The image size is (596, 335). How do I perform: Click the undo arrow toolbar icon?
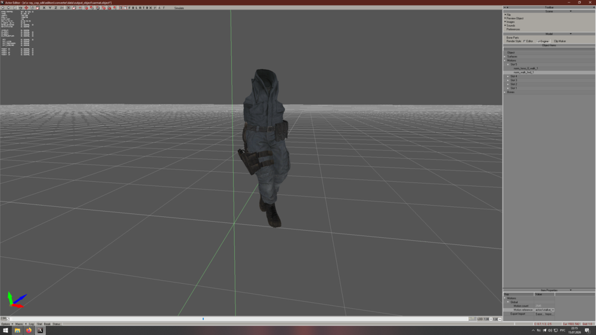(3, 8)
